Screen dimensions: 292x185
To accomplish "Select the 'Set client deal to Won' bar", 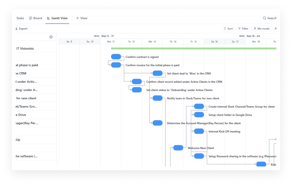I will tap(157, 73).
